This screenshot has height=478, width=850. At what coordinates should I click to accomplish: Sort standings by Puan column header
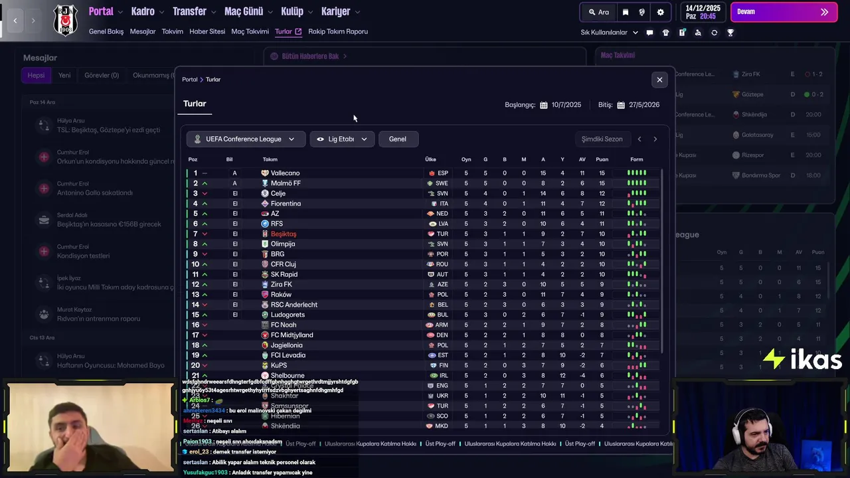602,159
